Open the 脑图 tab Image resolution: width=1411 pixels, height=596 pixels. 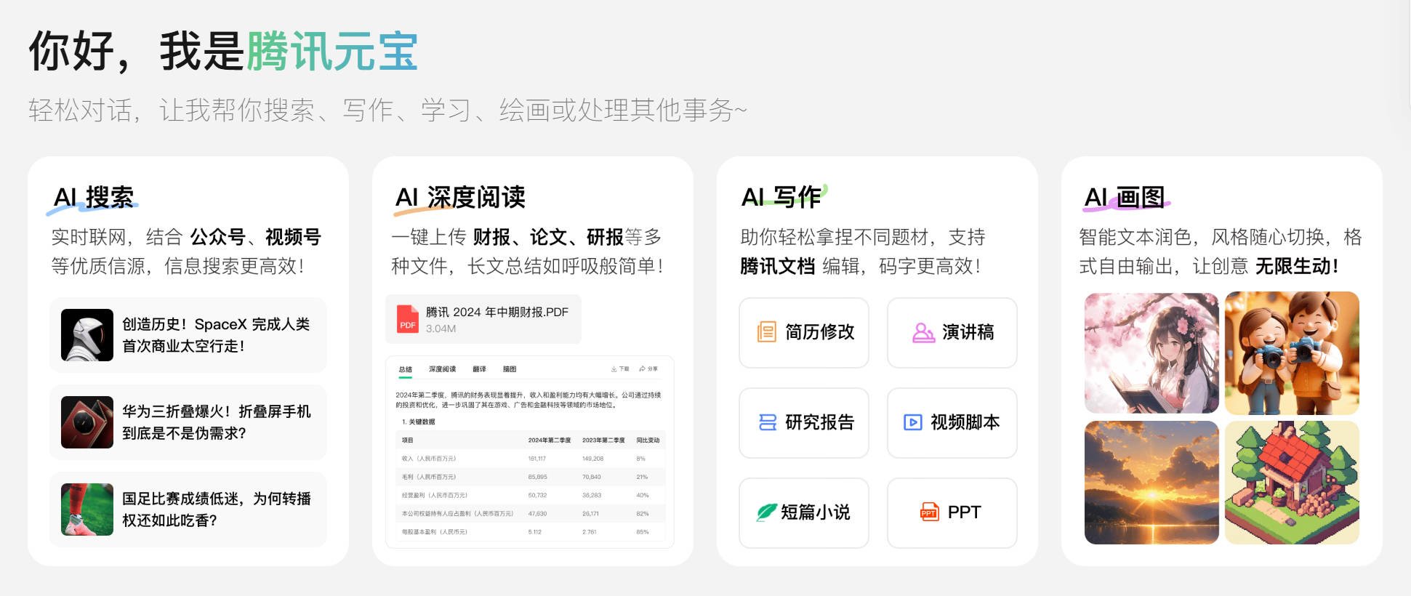510,369
